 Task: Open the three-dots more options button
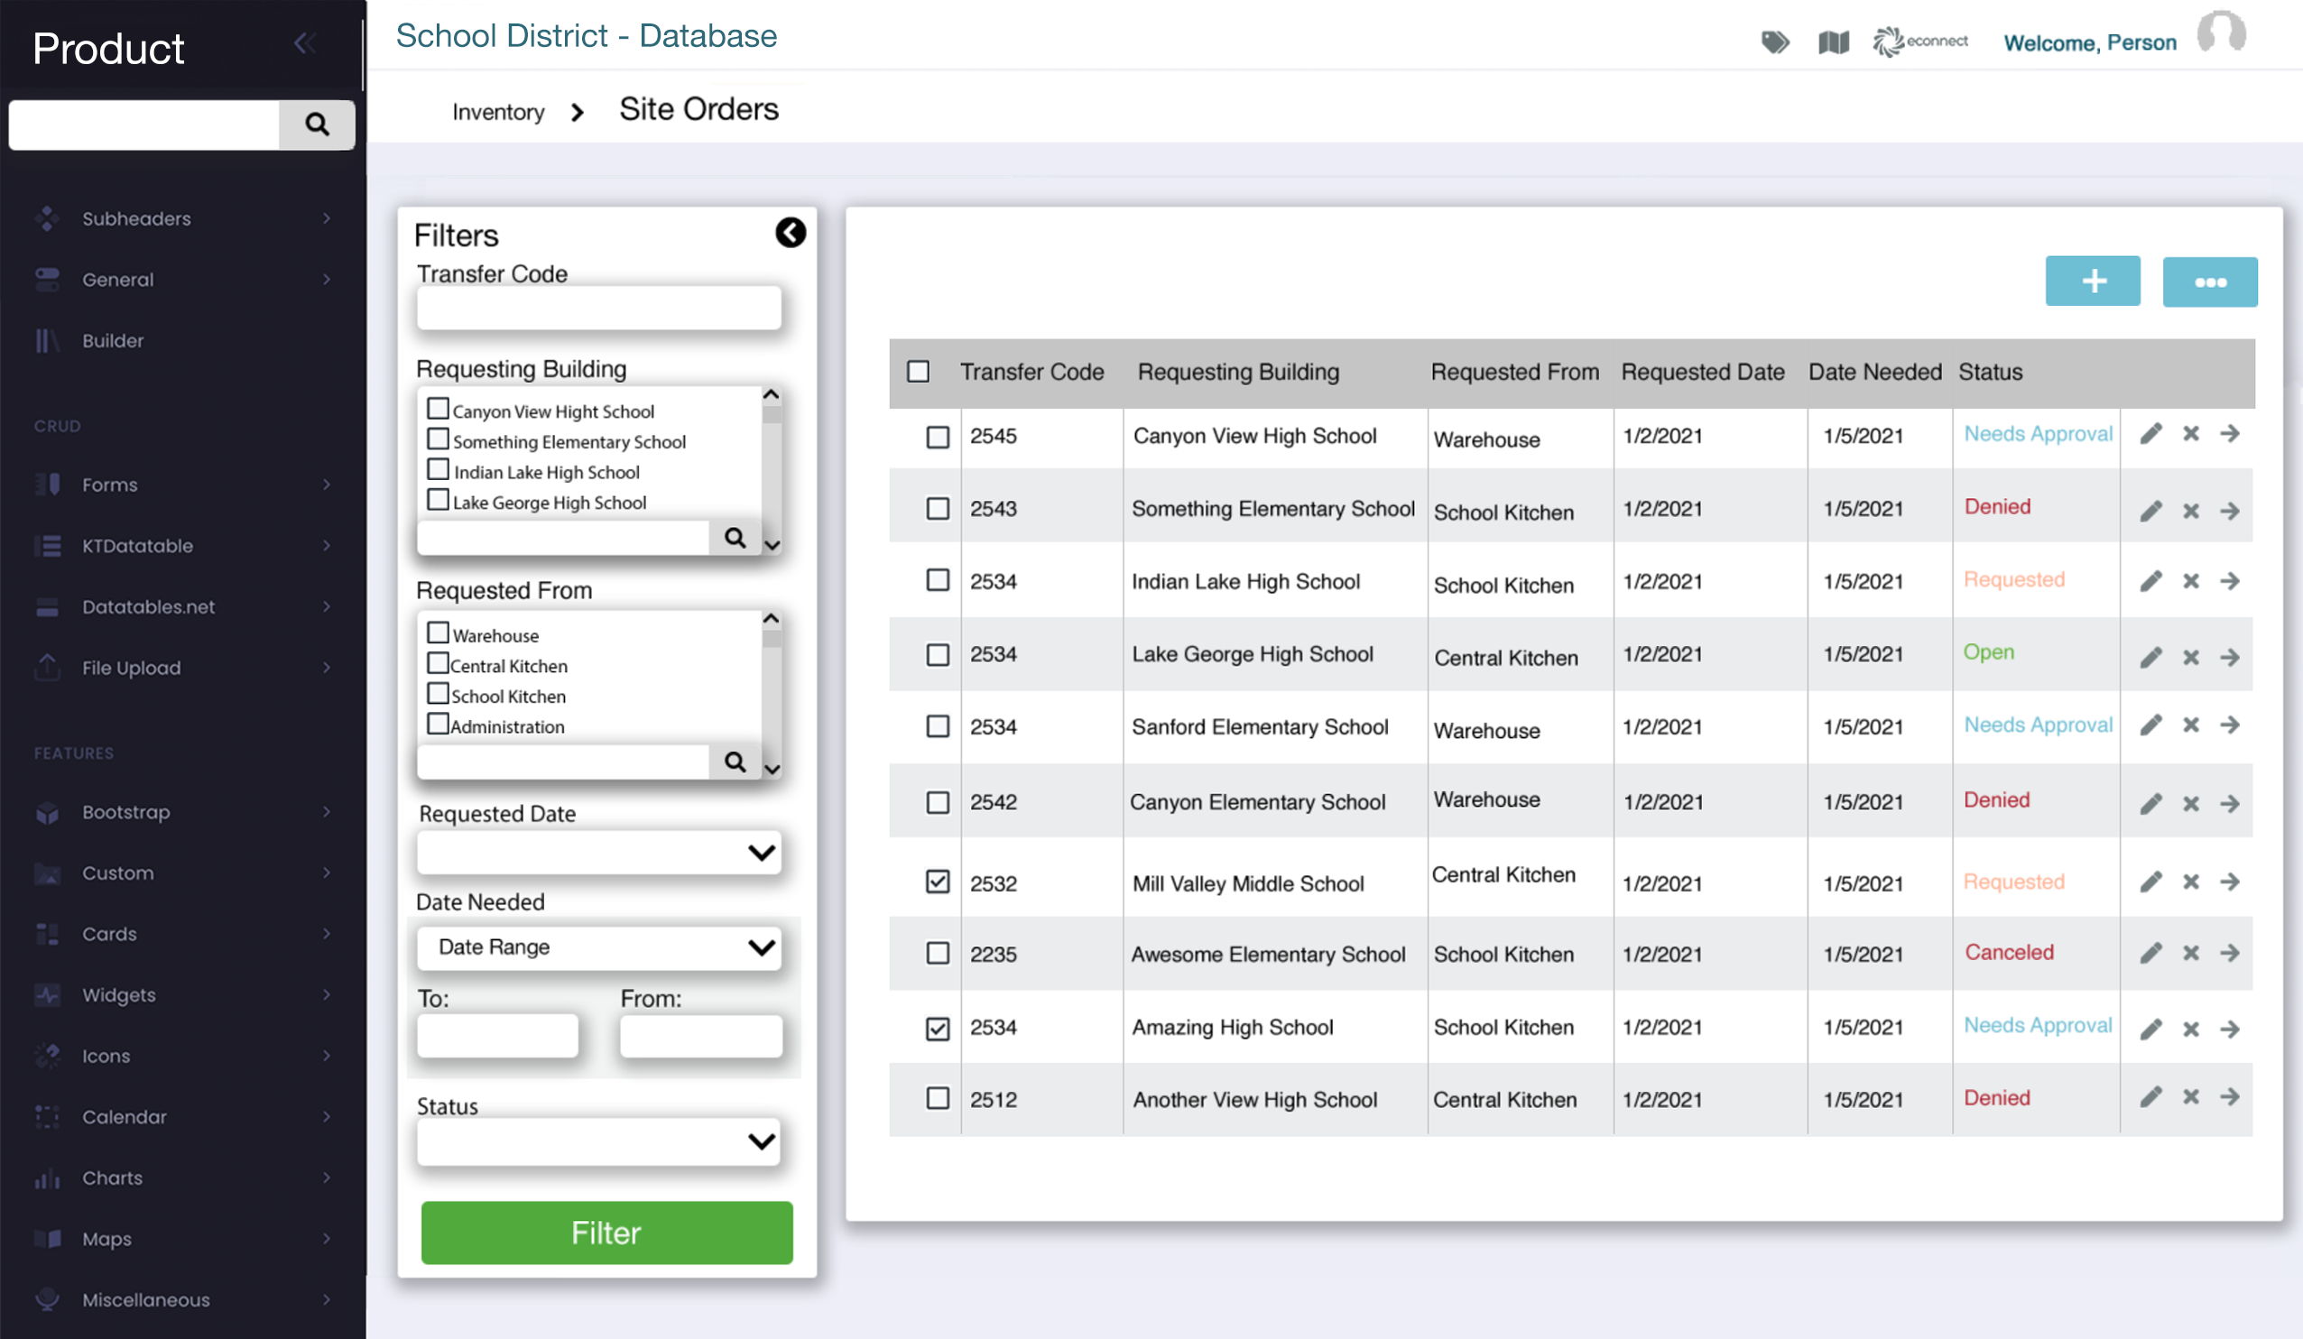click(2209, 282)
